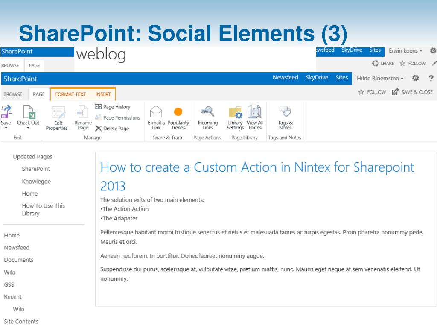
Task: Click SharePoint logo in weblog window
Action: (17, 52)
